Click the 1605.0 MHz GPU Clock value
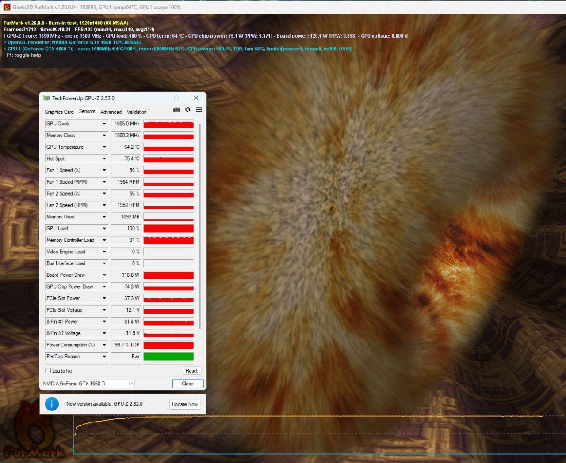 126,124
